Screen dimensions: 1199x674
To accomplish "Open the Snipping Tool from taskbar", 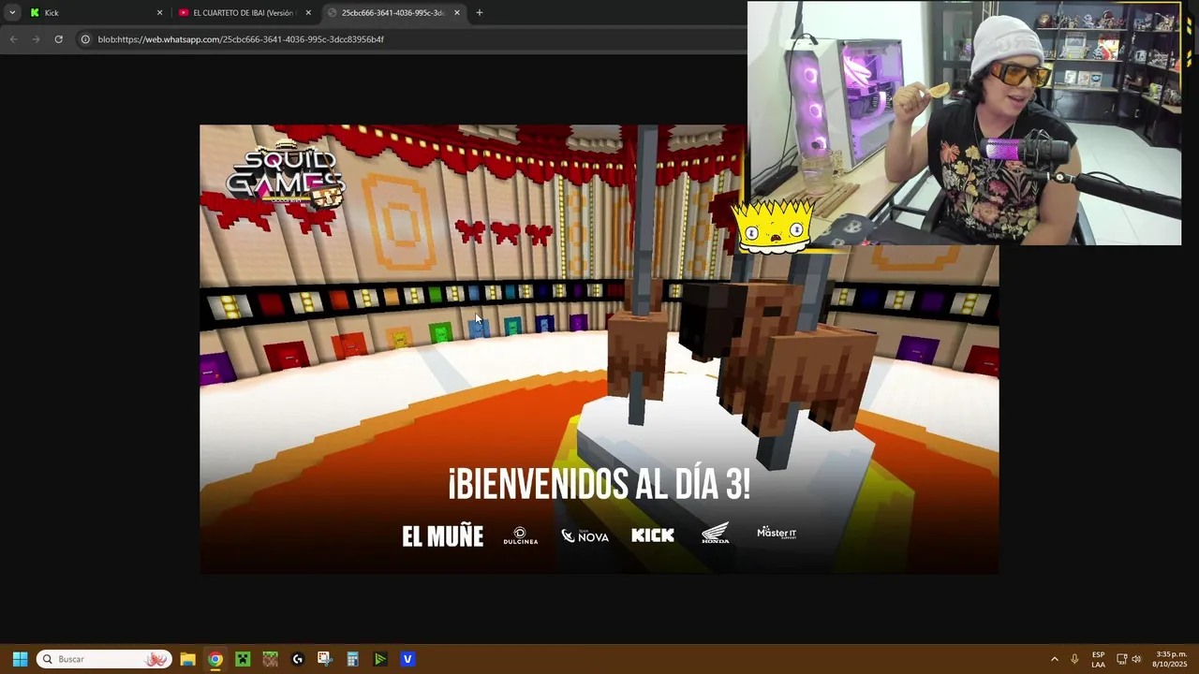I will pos(325,659).
